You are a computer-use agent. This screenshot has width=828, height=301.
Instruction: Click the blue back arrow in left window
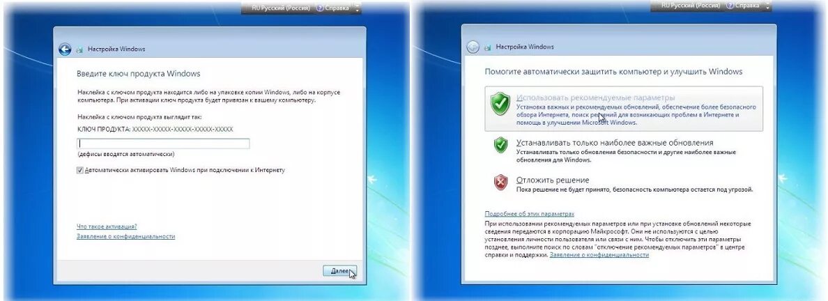coord(65,49)
